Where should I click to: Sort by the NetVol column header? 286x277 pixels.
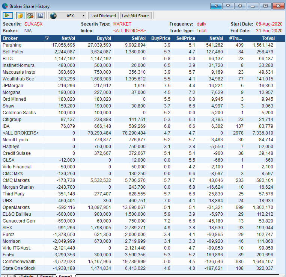click(62, 38)
